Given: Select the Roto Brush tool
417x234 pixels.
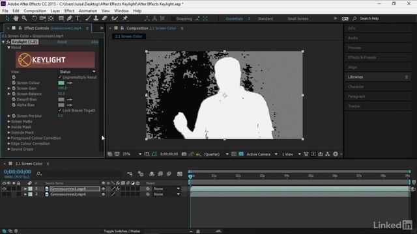Looking at the screenshot, I should click(x=115, y=18).
